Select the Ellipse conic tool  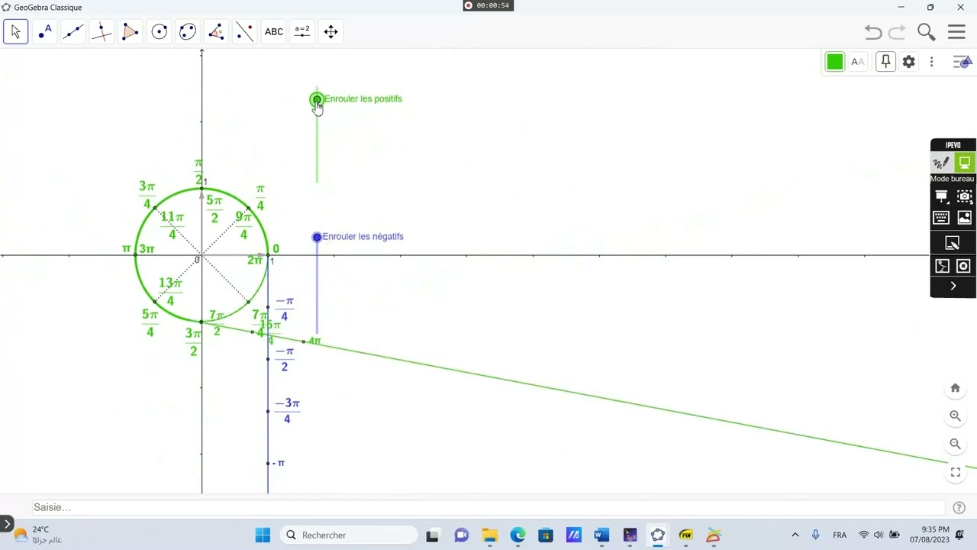188,31
